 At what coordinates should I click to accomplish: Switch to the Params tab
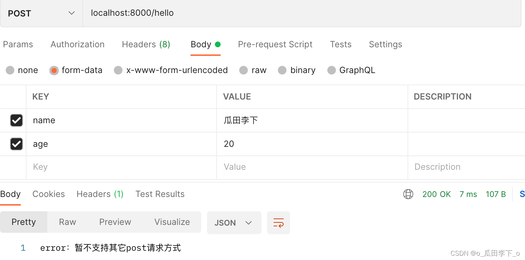click(x=18, y=44)
